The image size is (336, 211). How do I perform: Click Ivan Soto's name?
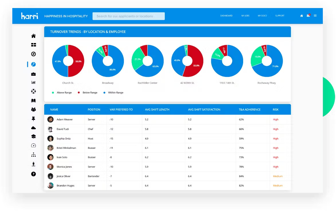62,157
